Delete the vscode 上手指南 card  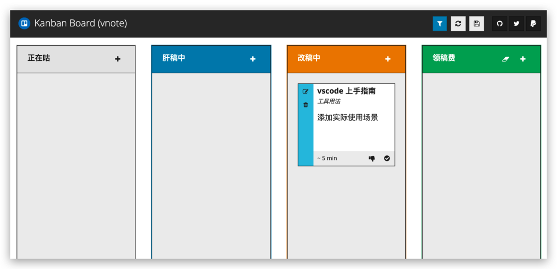point(305,105)
